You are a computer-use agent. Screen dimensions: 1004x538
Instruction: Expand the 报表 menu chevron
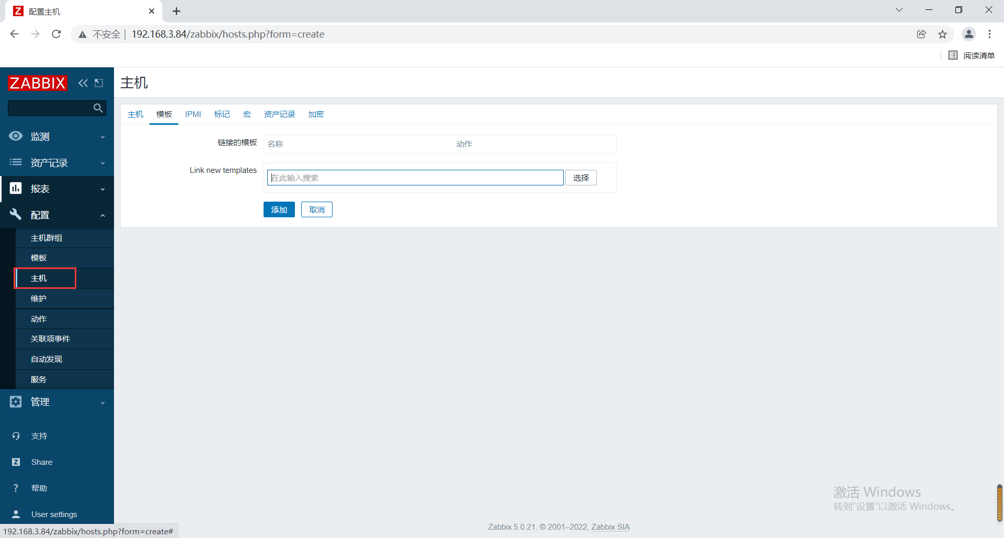click(x=102, y=189)
